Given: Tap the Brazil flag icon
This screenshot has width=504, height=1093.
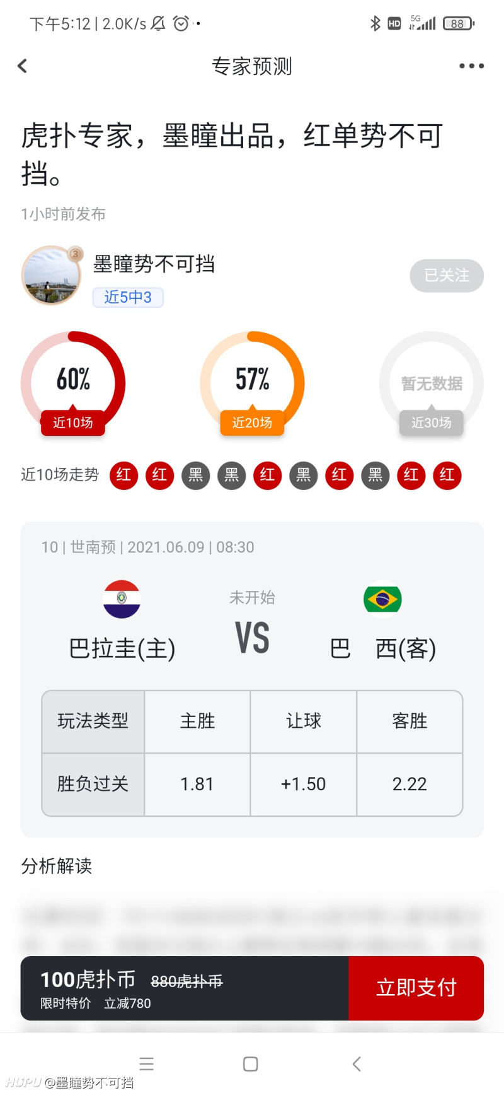Looking at the screenshot, I should [382, 599].
